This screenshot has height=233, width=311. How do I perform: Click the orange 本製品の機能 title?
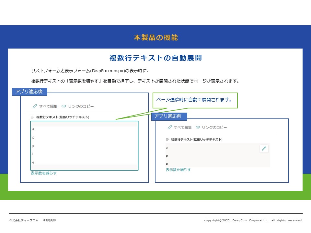[x=155, y=38]
